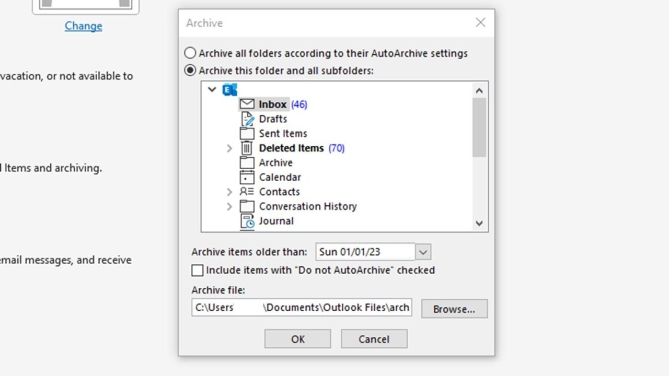Click OK to start archiving
This screenshot has height=376, width=669.
tap(297, 338)
